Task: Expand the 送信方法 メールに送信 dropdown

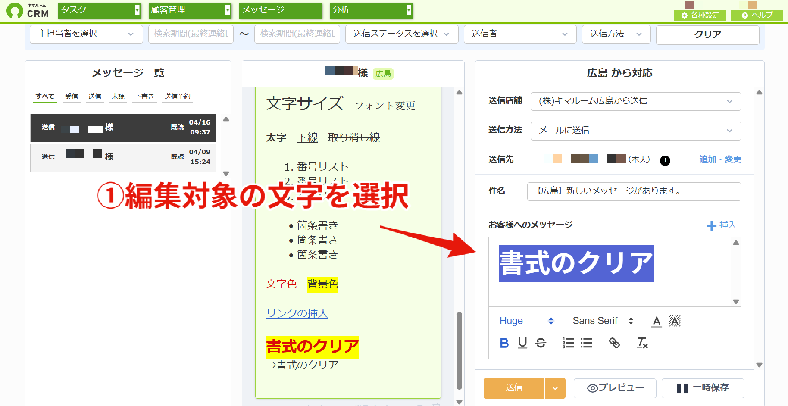Action: [x=636, y=131]
